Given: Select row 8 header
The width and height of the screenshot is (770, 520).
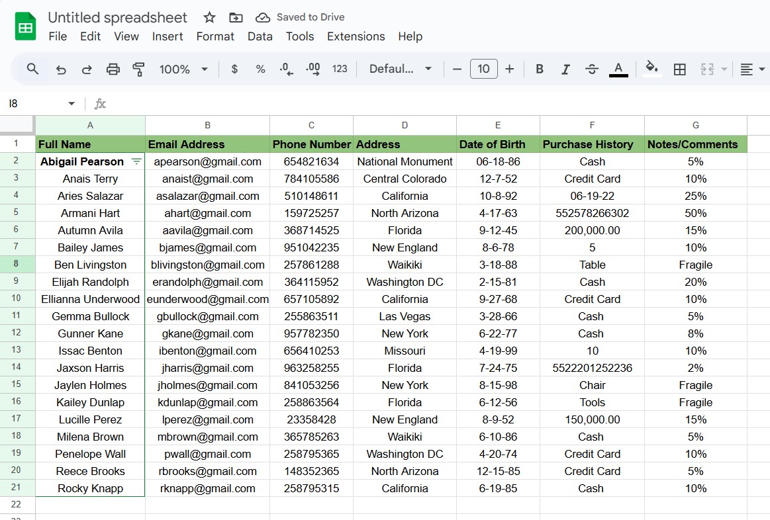Looking at the screenshot, I should pos(17,265).
